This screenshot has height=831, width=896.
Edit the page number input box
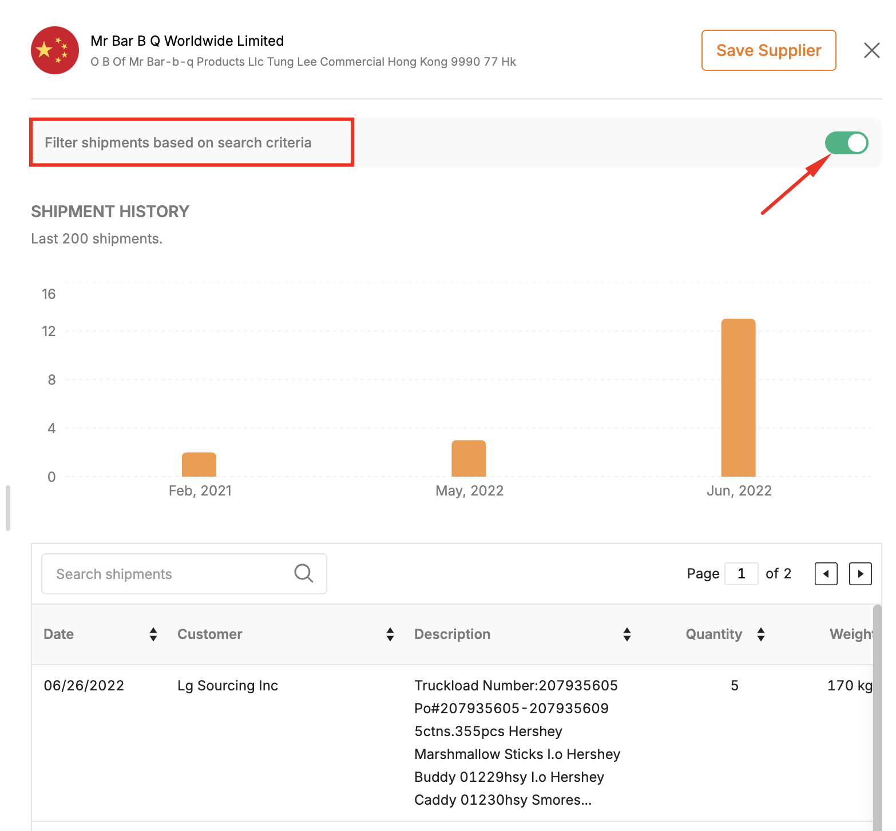741,574
